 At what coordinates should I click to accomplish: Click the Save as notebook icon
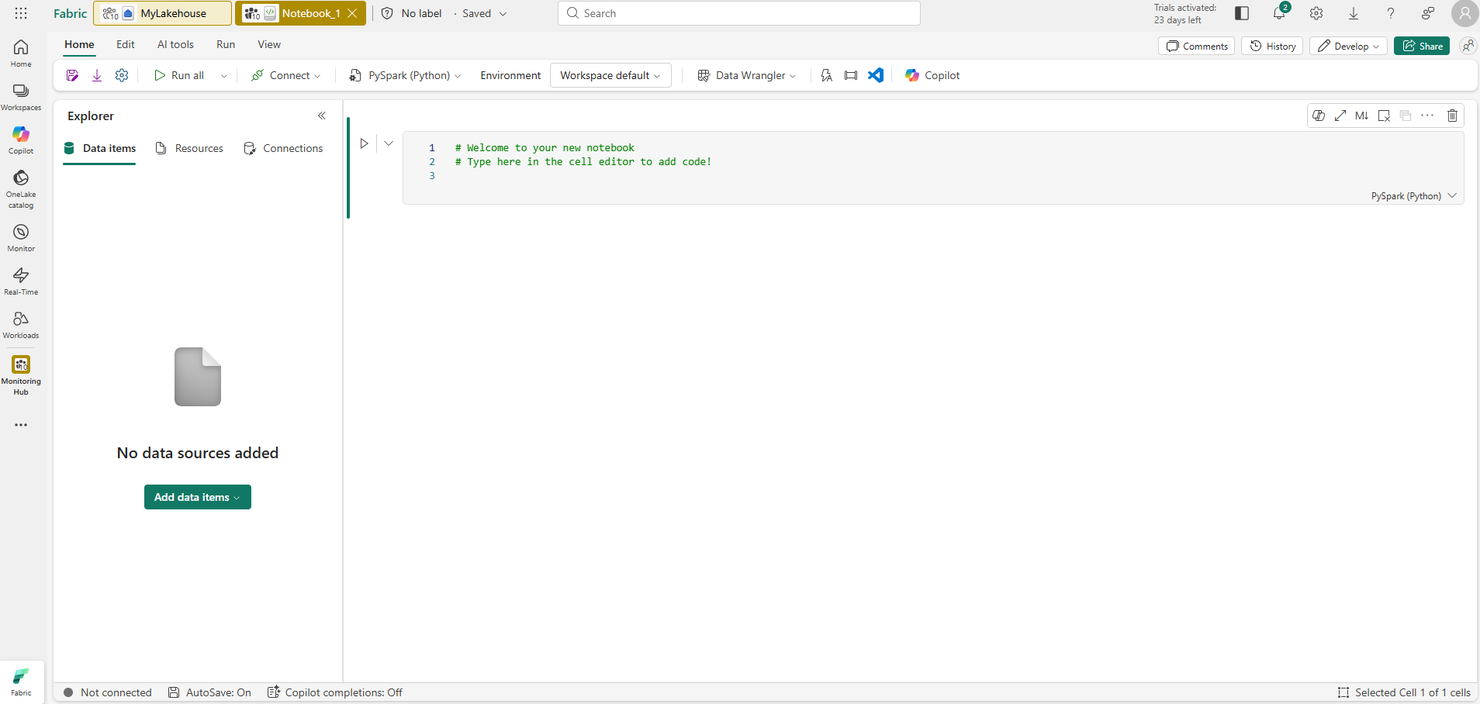[72, 75]
